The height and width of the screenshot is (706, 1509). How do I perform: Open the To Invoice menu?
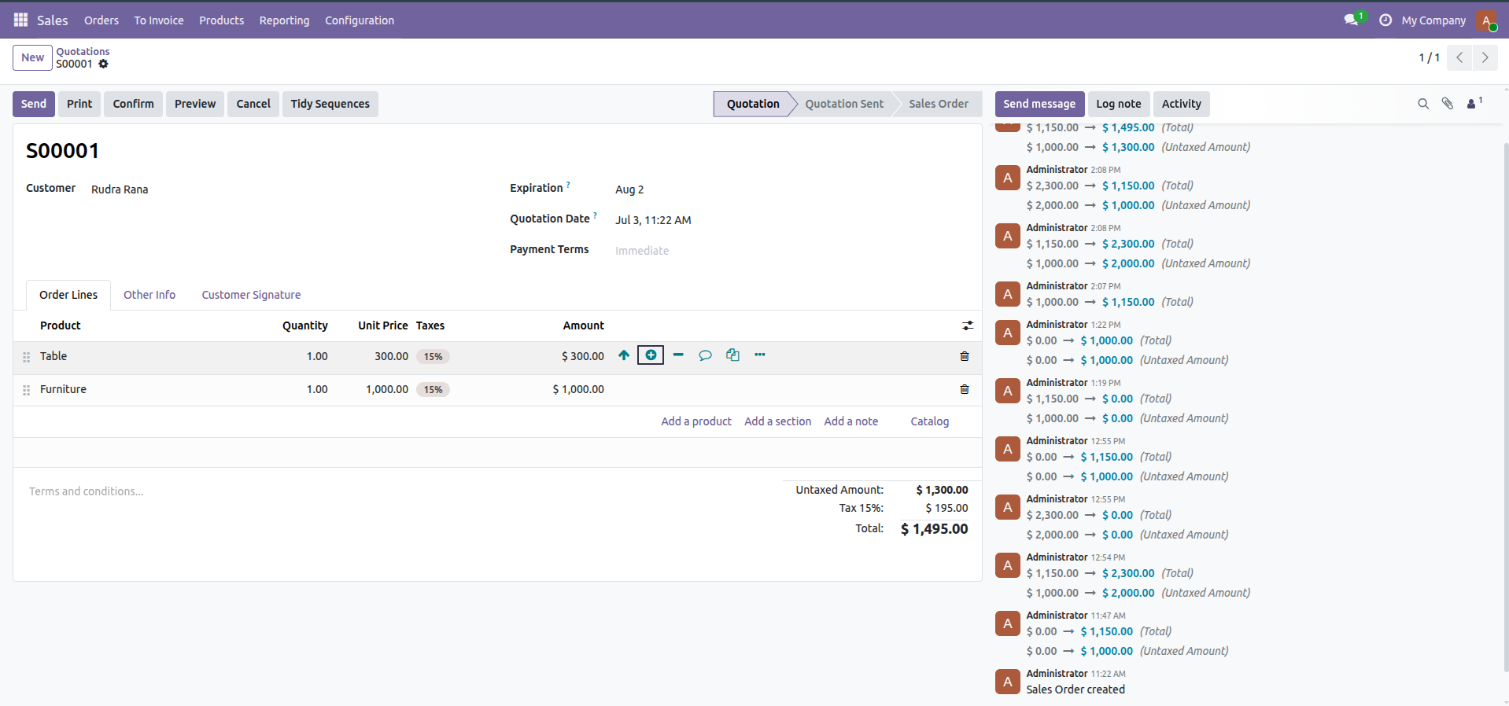pos(159,20)
